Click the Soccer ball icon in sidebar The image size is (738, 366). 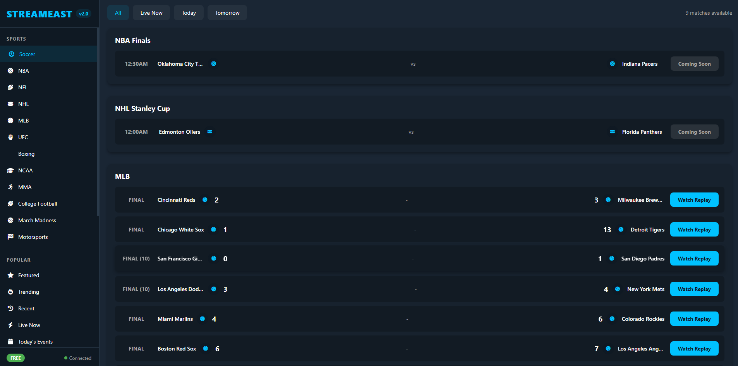click(12, 54)
